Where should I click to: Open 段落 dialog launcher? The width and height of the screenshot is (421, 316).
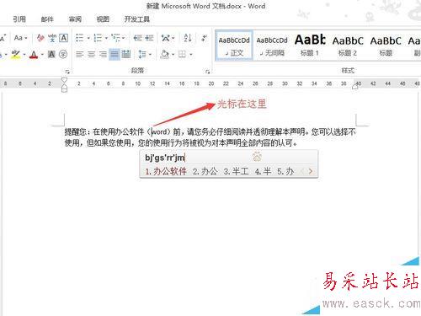[208, 72]
